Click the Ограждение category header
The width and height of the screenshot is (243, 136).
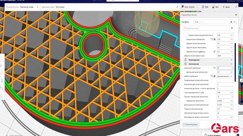coord(208,60)
